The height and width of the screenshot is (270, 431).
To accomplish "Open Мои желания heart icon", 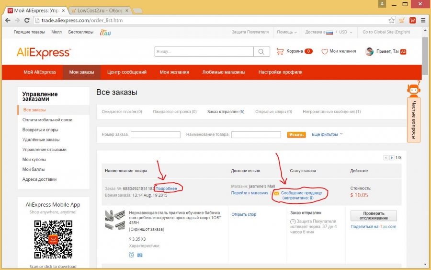I will point(325,51).
